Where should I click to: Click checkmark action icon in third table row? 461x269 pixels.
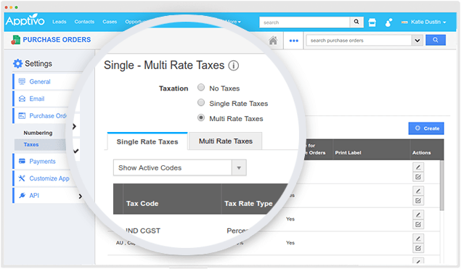(418, 224)
